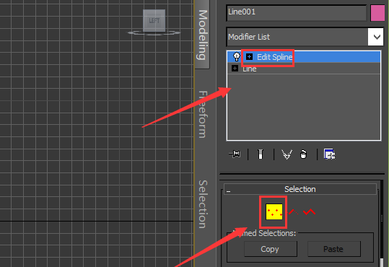Click the LEFT ViewCube face
This screenshot has width=389, height=267.
click(154, 20)
